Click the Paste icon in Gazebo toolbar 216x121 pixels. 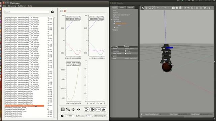[x=200, y=8]
